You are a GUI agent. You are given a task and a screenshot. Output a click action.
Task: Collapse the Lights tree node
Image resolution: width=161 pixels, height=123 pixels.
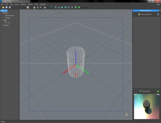pos(1,20)
